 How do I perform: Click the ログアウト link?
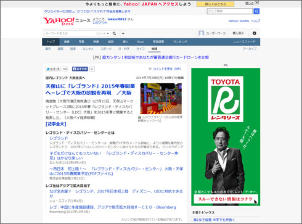click(x=100, y=23)
